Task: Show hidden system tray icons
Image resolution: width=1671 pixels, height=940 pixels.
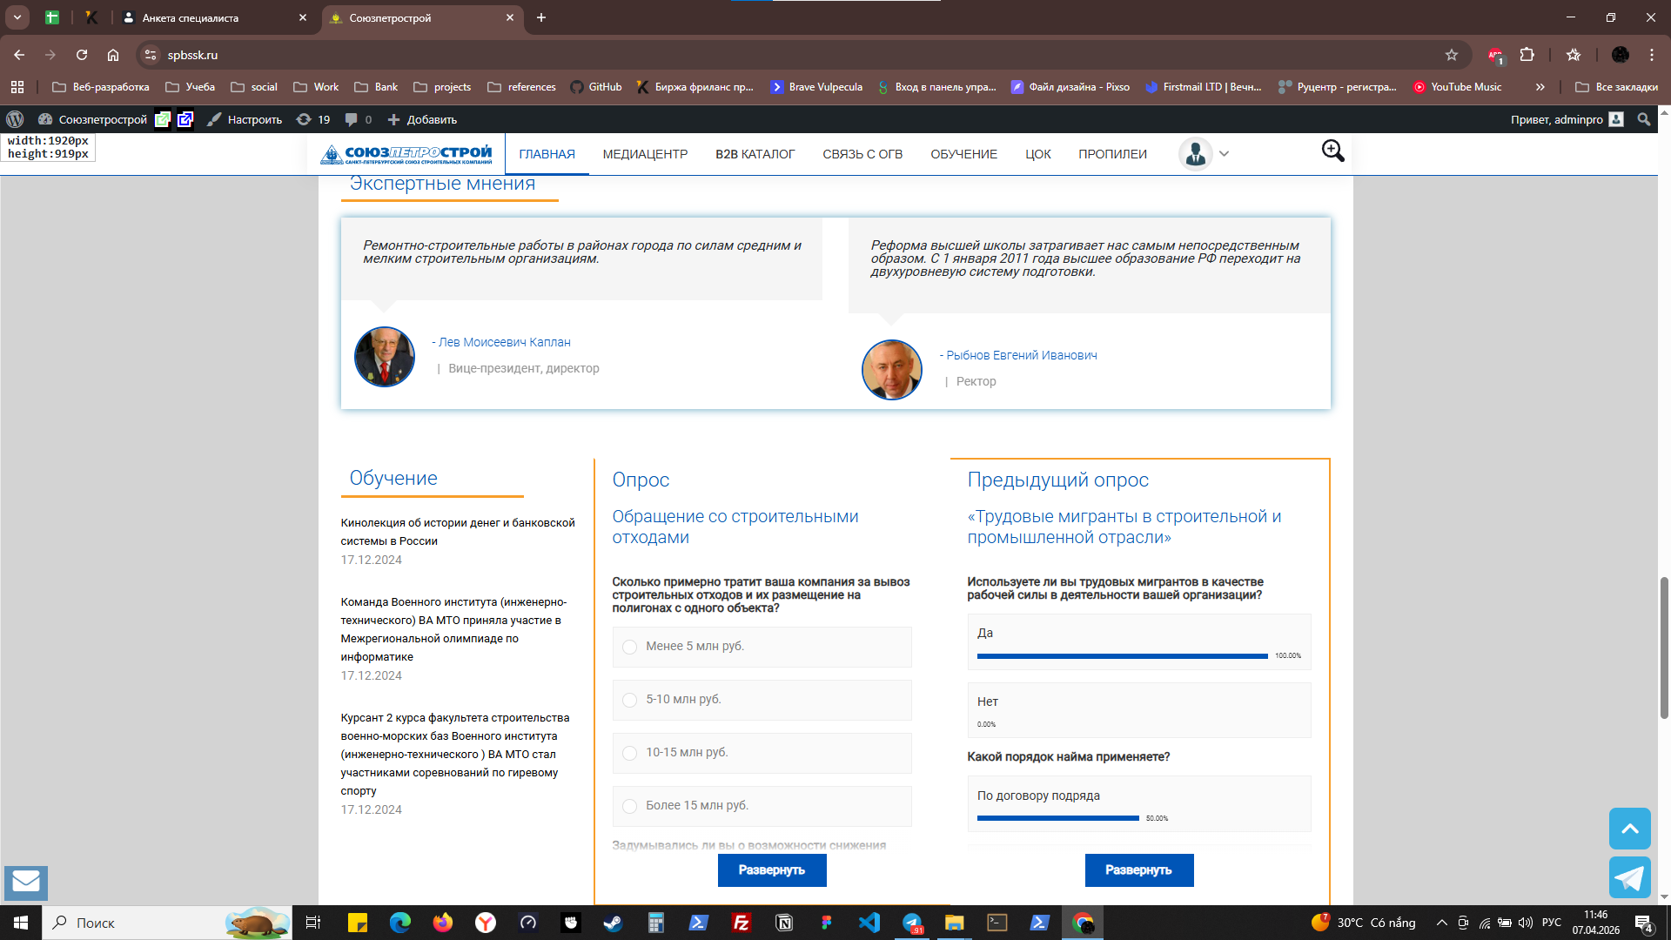Action: tap(1441, 923)
